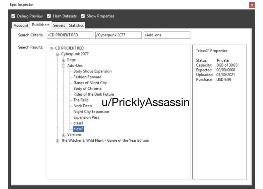Image resolution: width=263 pixels, height=189 pixels.
Task: Uncheck the Hash Datasets checkbox
Action: (49, 16)
